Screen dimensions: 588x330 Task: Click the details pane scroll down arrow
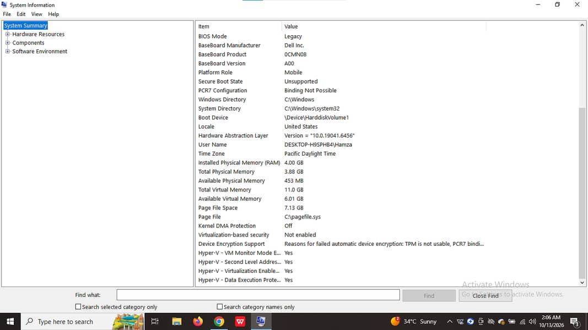582,283
